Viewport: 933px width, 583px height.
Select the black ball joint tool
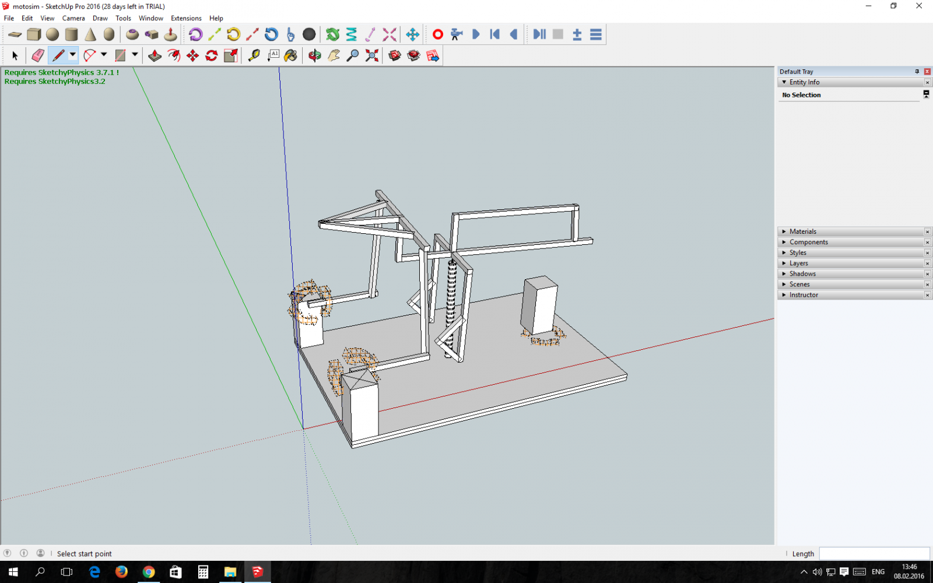(x=309, y=34)
